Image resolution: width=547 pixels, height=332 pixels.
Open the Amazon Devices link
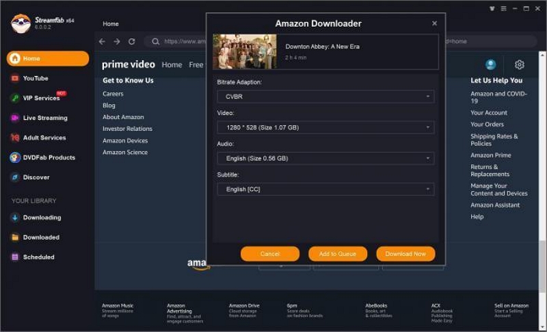[125, 141]
